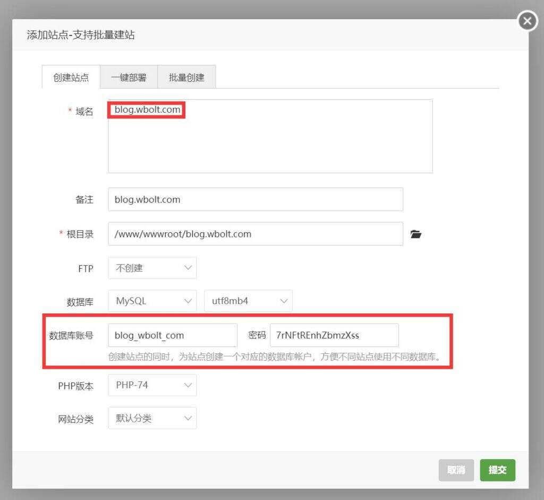This screenshot has height=500, width=544.
Task: Expand the utf8mb4 charset dropdown
Action: (248, 301)
